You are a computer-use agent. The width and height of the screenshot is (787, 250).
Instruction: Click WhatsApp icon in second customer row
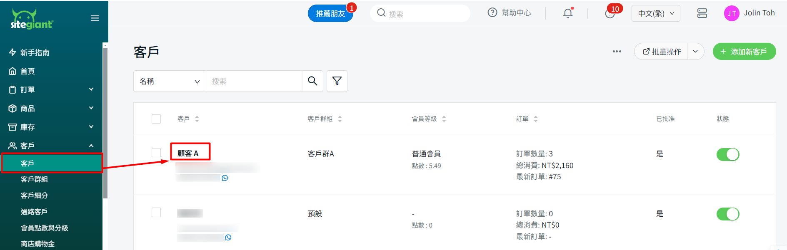228,238
